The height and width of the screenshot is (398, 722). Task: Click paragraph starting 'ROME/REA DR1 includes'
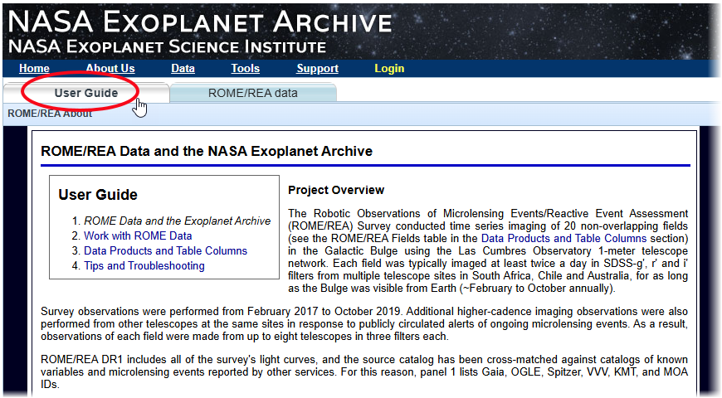[x=364, y=371]
